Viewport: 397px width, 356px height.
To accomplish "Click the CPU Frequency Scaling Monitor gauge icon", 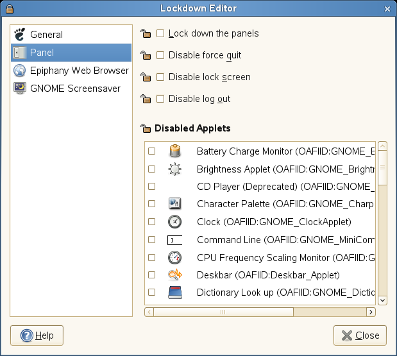I will (x=174, y=257).
